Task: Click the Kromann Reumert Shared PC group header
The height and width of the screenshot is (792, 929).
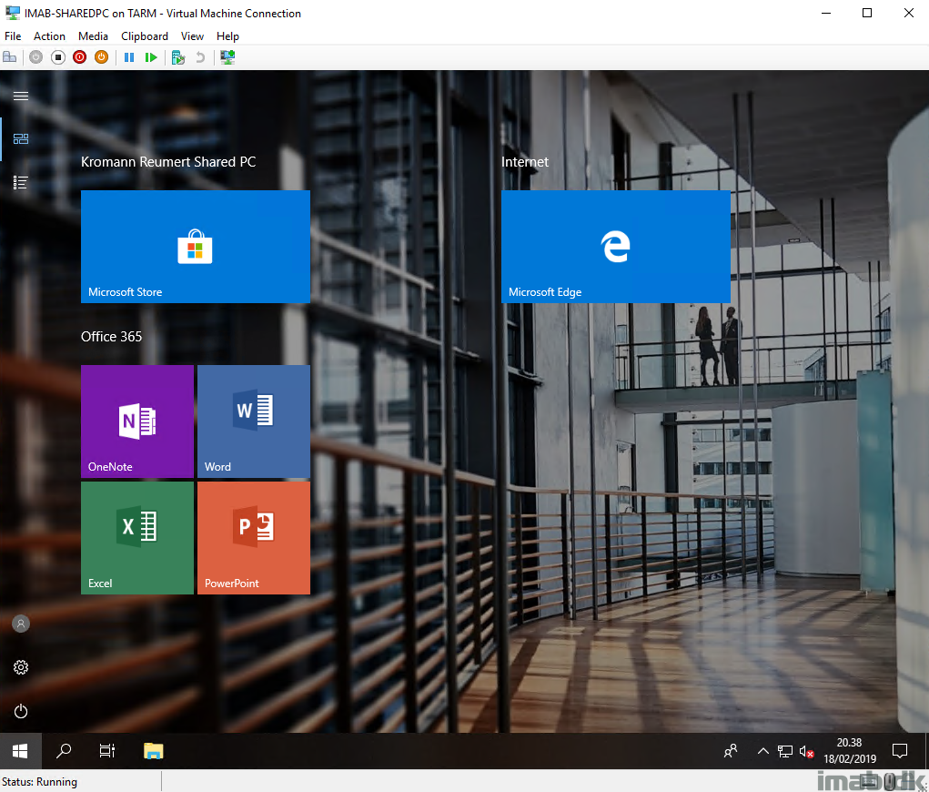Action: 168,162
